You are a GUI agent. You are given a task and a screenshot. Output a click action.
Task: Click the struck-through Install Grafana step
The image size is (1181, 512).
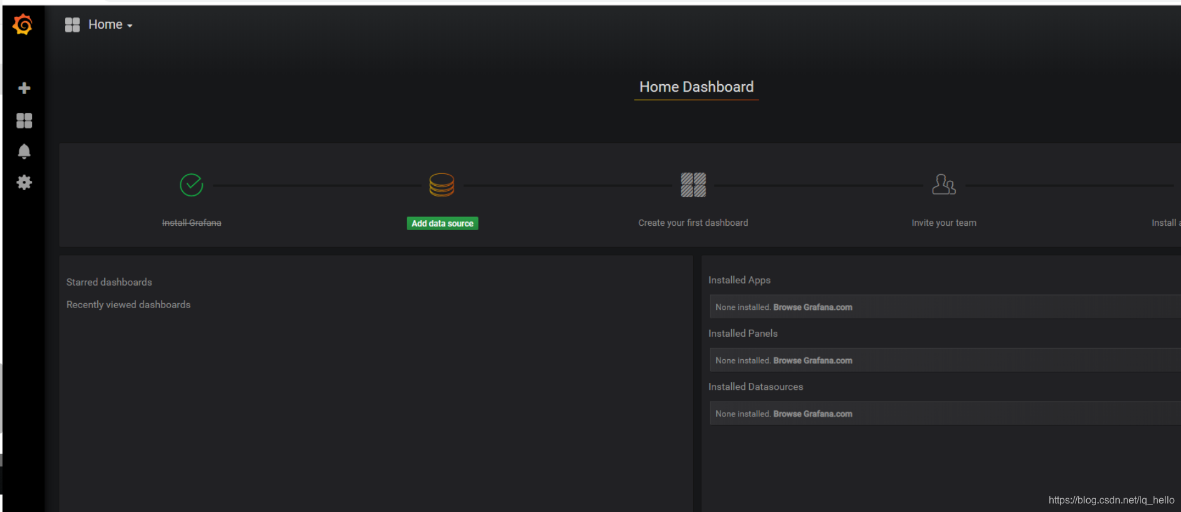(192, 223)
